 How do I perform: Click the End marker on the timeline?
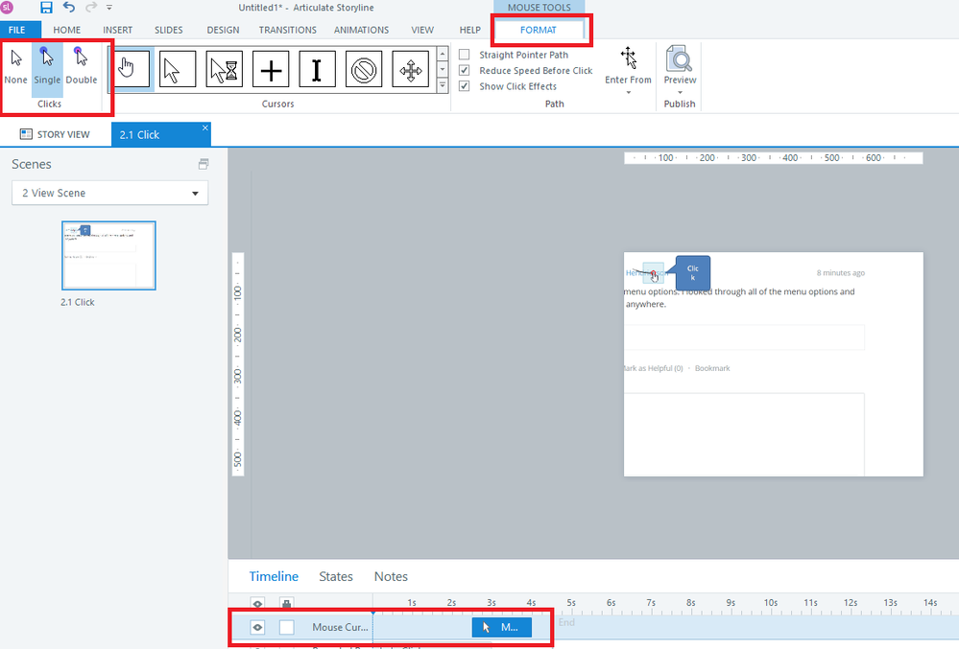click(x=566, y=622)
